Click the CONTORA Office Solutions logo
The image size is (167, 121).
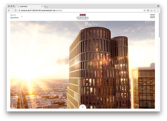point(82,16)
